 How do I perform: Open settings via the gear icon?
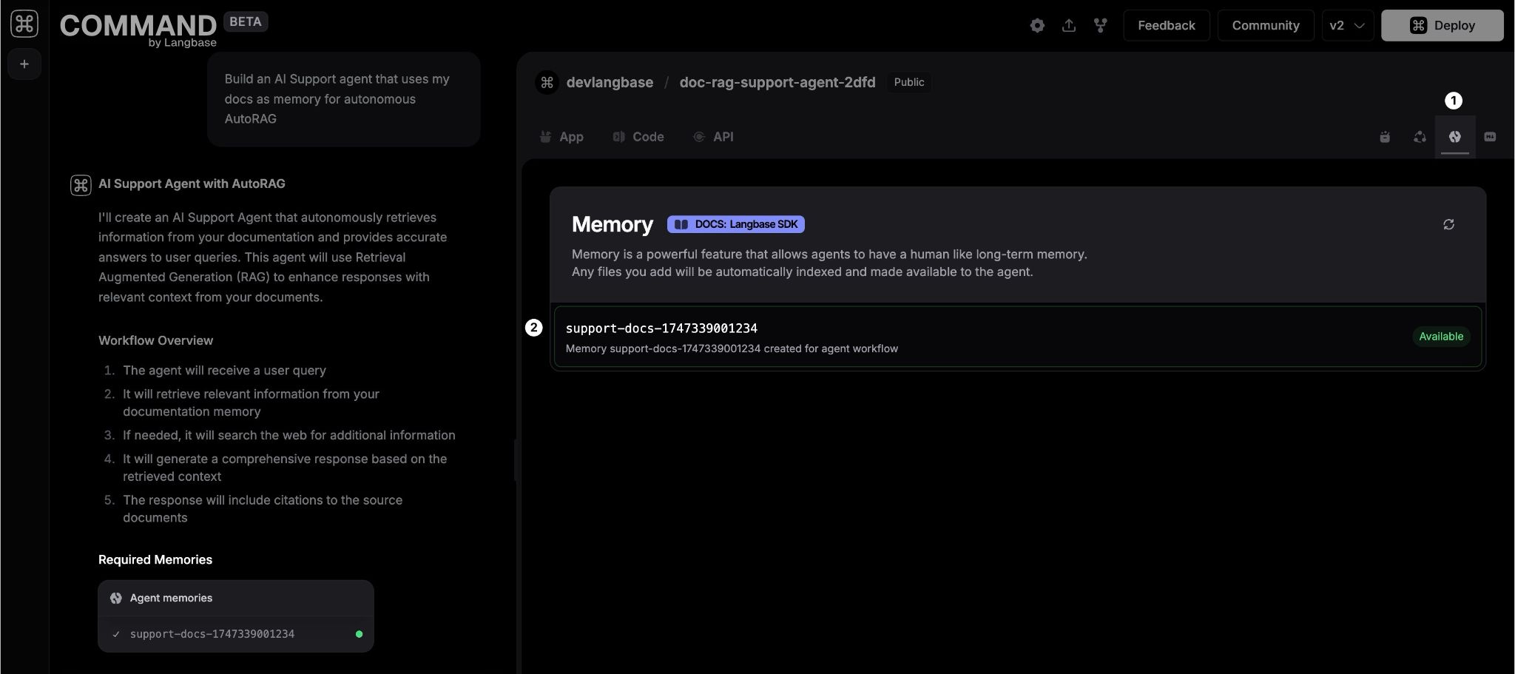point(1037,25)
